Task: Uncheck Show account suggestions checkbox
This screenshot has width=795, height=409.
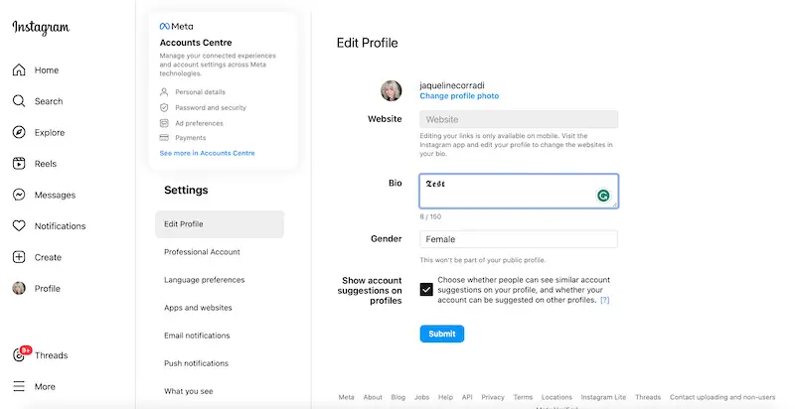Action: coord(426,289)
